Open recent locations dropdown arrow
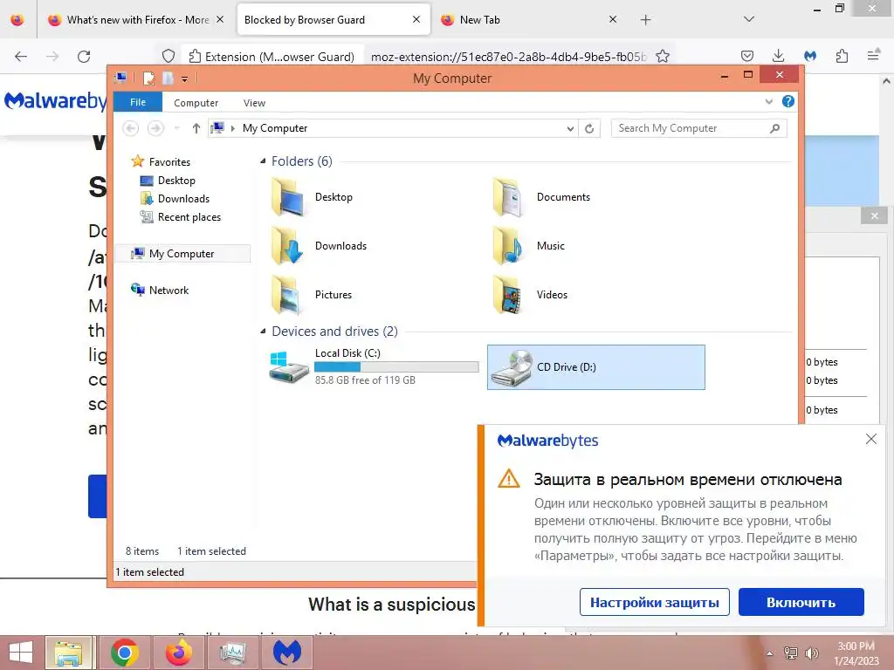 [x=176, y=128]
